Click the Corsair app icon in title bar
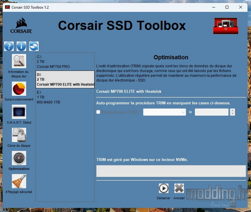This screenshot has width=251, height=212. click(7, 7)
